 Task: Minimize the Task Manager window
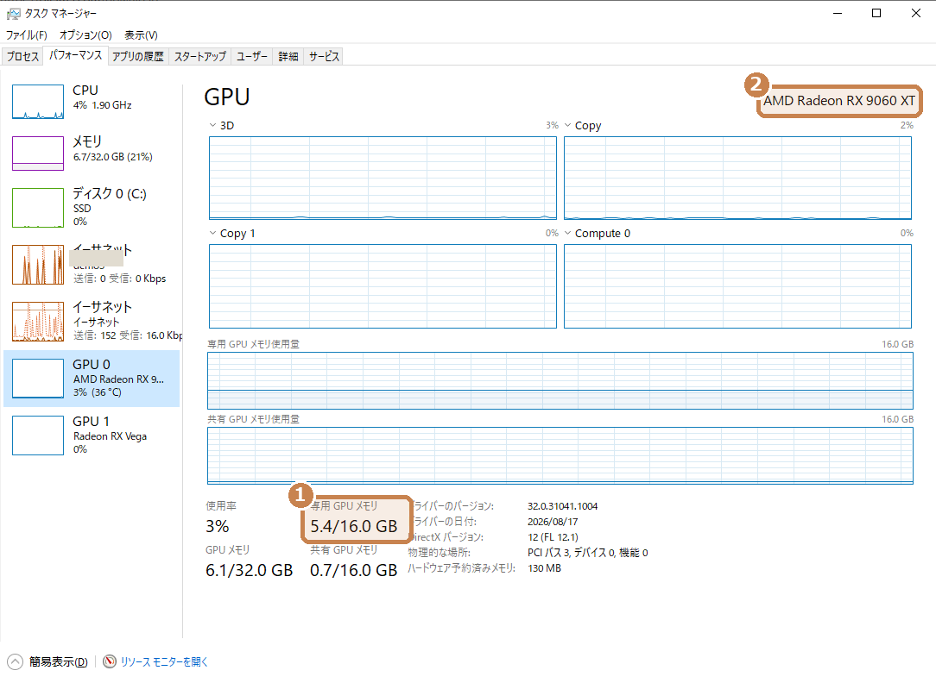point(838,13)
